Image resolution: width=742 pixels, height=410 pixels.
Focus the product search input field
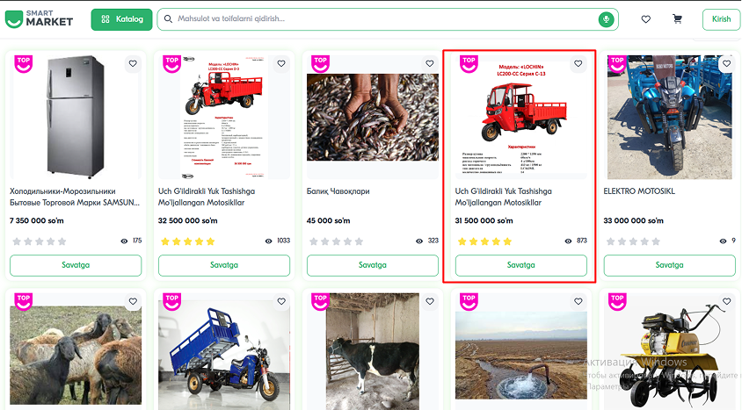[378, 19]
